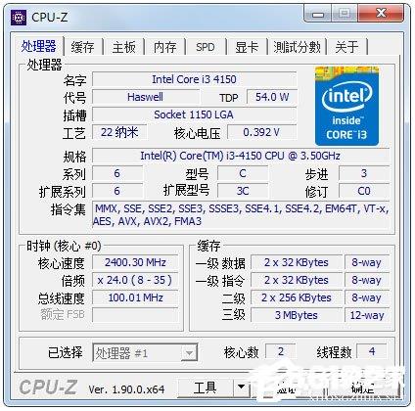Click the 核心速度 2400.30 MHz field
Image resolution: width=415 pixels, height=411 pixels.
135,262
